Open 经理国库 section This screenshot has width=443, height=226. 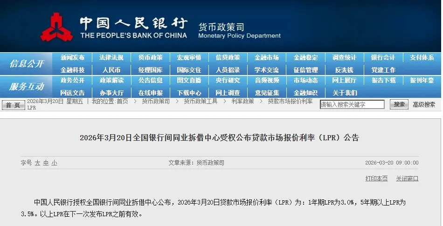pyautogui.click(x=150, y=70)
